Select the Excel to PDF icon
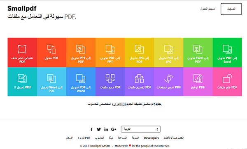The width and height of the screenshot is (247, 149). coord(198,49)
